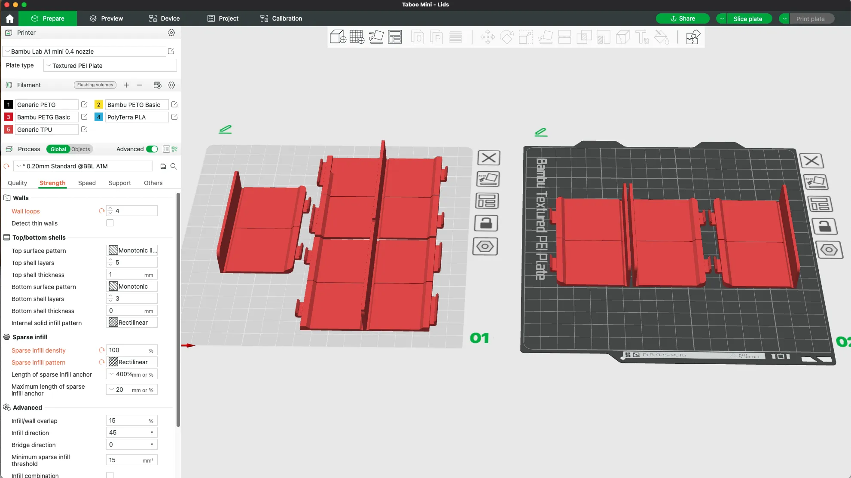Image resolution: width=851 pixels, height=478 pixels.
Task: Open Flushing volumes settings
Action: coord(95,85)
